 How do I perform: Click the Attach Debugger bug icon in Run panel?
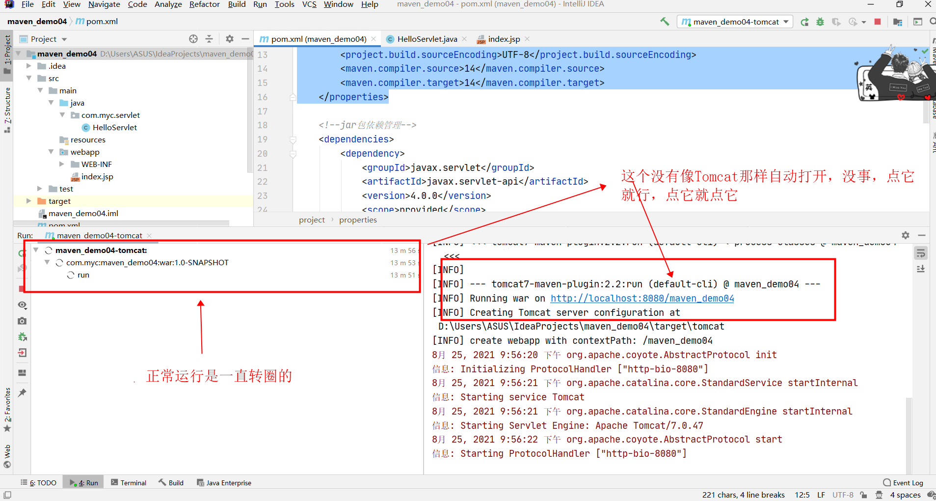(22, 337)
